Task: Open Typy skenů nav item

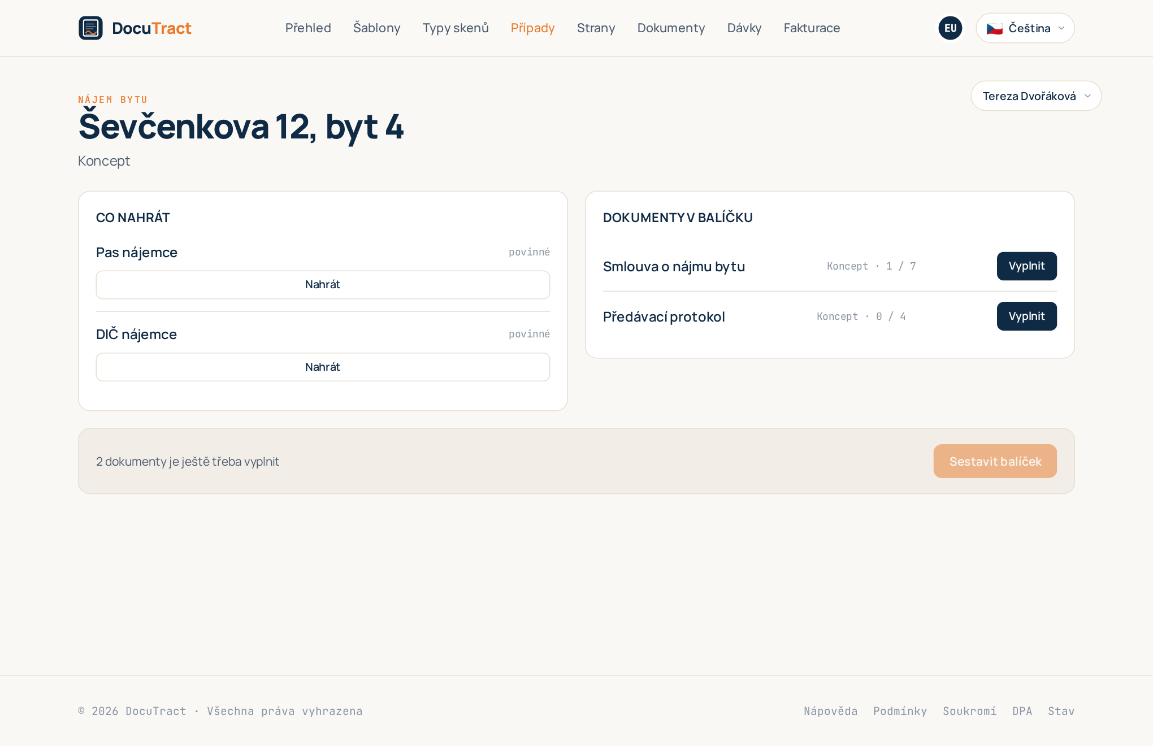Action: coord(456,28)
